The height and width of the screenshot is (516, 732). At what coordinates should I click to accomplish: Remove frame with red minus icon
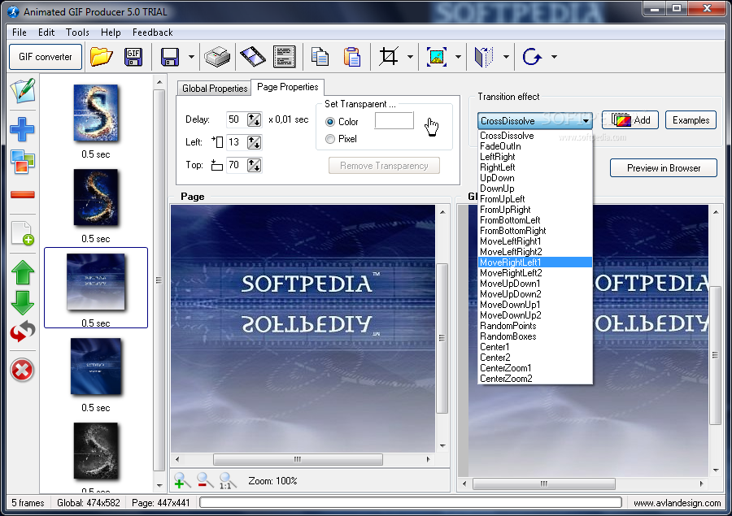[23, 194]
